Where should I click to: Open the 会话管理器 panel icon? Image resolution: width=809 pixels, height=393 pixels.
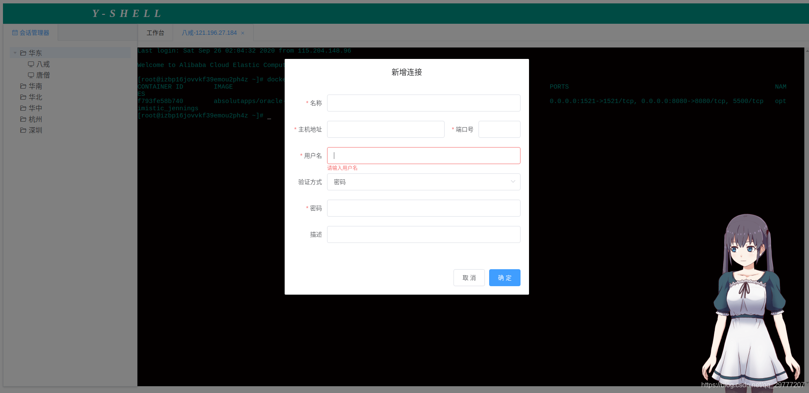tap(14, 32)
